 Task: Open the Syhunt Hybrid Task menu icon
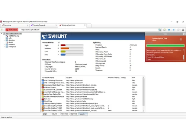(181, 39)
